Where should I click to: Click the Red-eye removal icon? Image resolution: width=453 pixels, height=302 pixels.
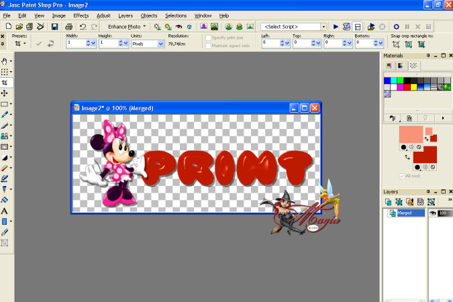pyautogui.click(x=179, y=27)
